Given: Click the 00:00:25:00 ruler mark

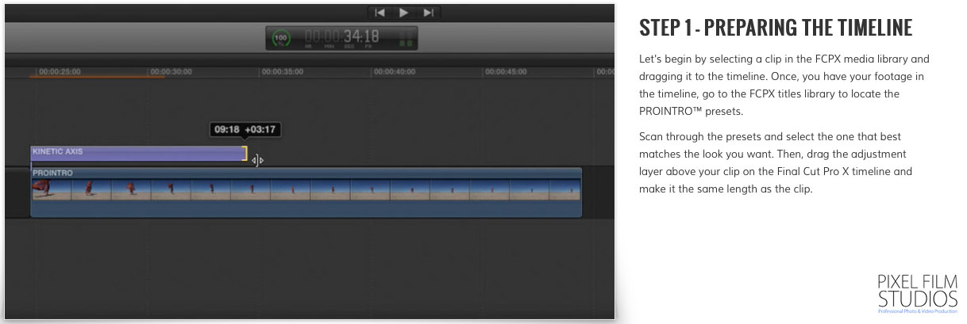Looking at the screenshot, I should point(60,71).
